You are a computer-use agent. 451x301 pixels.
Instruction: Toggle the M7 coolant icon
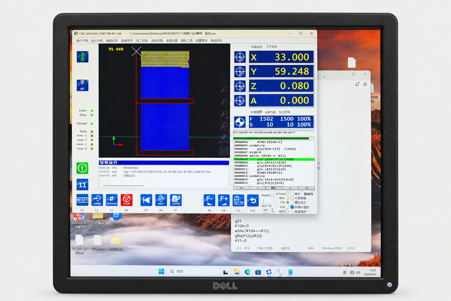click(83, 86)
